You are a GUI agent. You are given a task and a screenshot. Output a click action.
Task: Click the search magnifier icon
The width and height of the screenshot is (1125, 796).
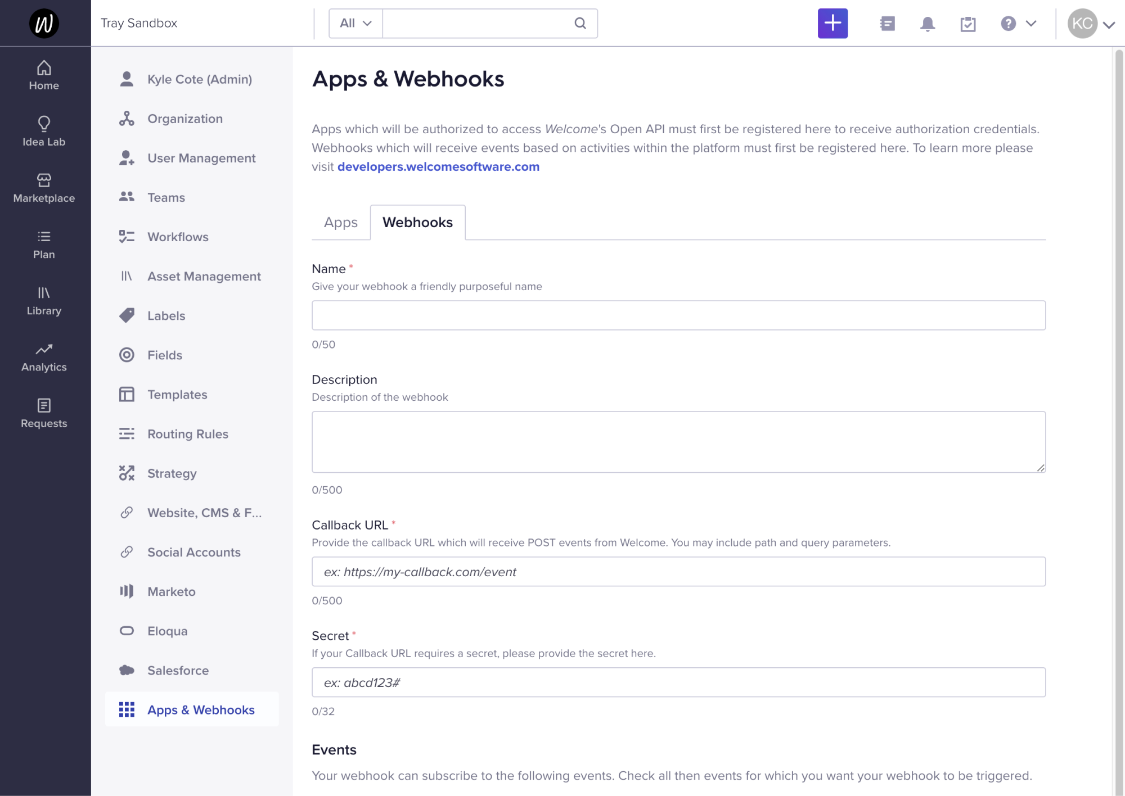(x=580, y=23)
